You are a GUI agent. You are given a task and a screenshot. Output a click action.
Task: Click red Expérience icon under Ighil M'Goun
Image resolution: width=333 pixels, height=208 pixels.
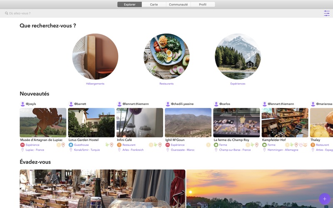[168, 145]
